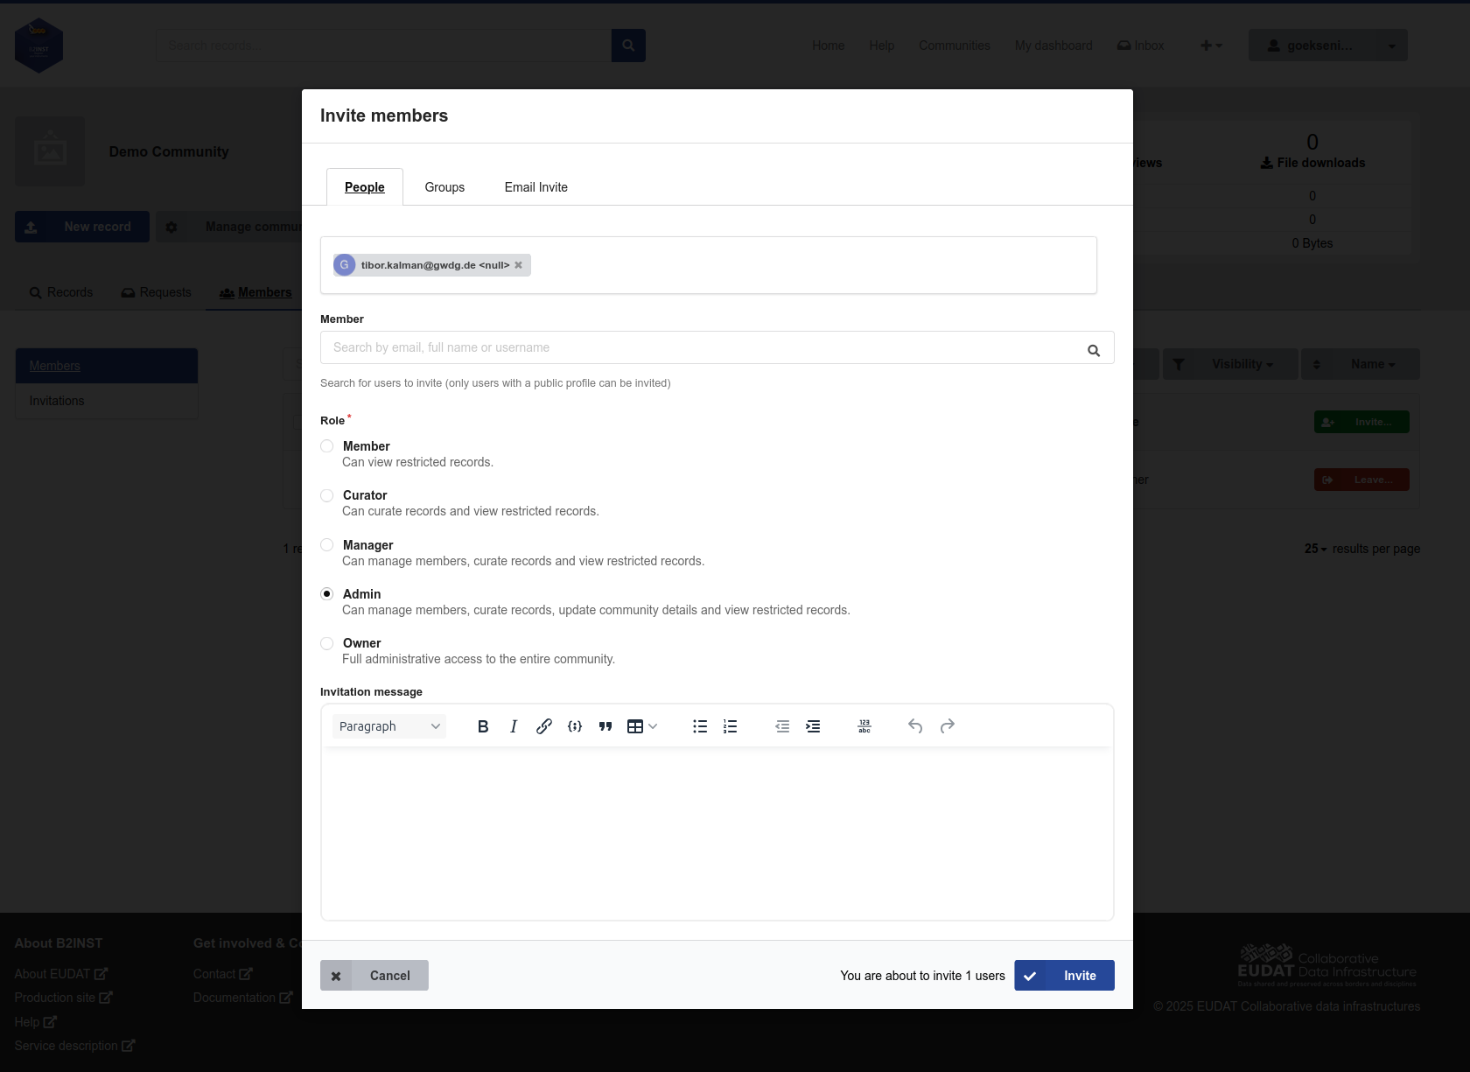Go to Home in top navigation

click(829, 46)
